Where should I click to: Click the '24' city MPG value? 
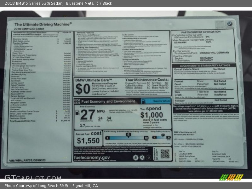pos(100,118)
